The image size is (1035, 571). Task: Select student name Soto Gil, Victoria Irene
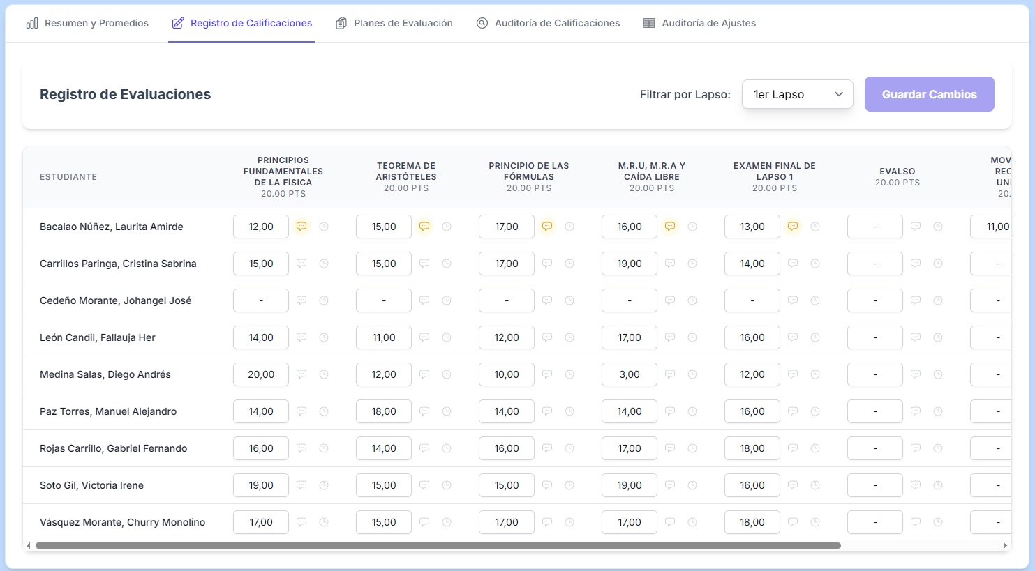91,485
